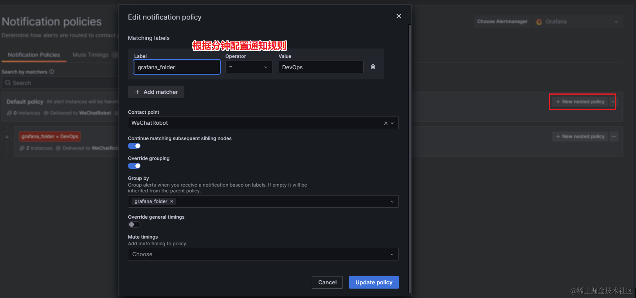The image size is (636, 298).
Task: Click the dialog's vertical scrollbar
Action: point(410,158)
